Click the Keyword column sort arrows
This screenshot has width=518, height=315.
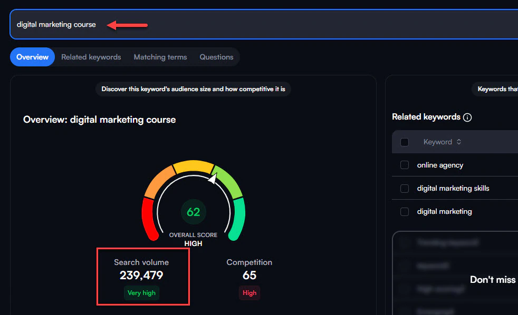pyautogui.click(x=459, y=142)
